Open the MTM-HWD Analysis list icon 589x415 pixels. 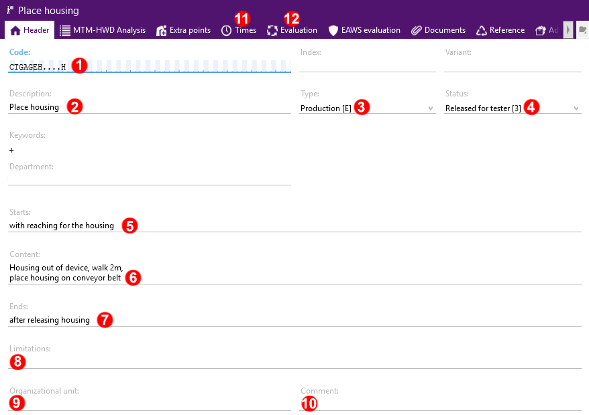(x=65, y=30)
